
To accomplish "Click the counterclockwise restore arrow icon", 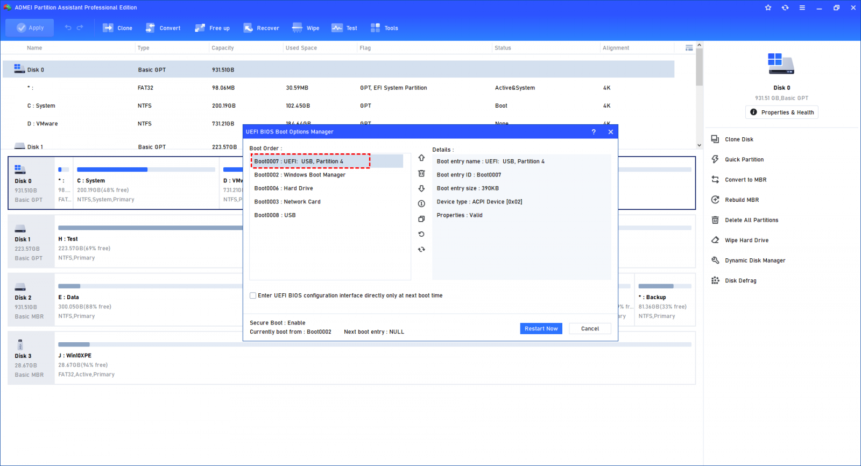I will [x=421, y=234].
